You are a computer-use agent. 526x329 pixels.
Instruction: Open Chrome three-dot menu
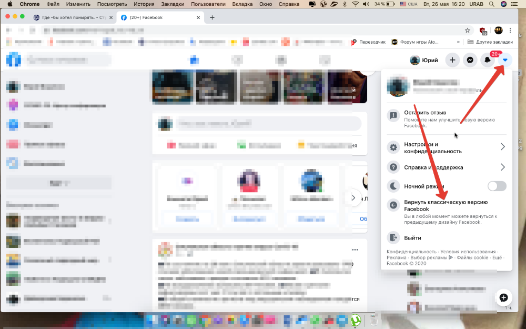click(510, 30)
